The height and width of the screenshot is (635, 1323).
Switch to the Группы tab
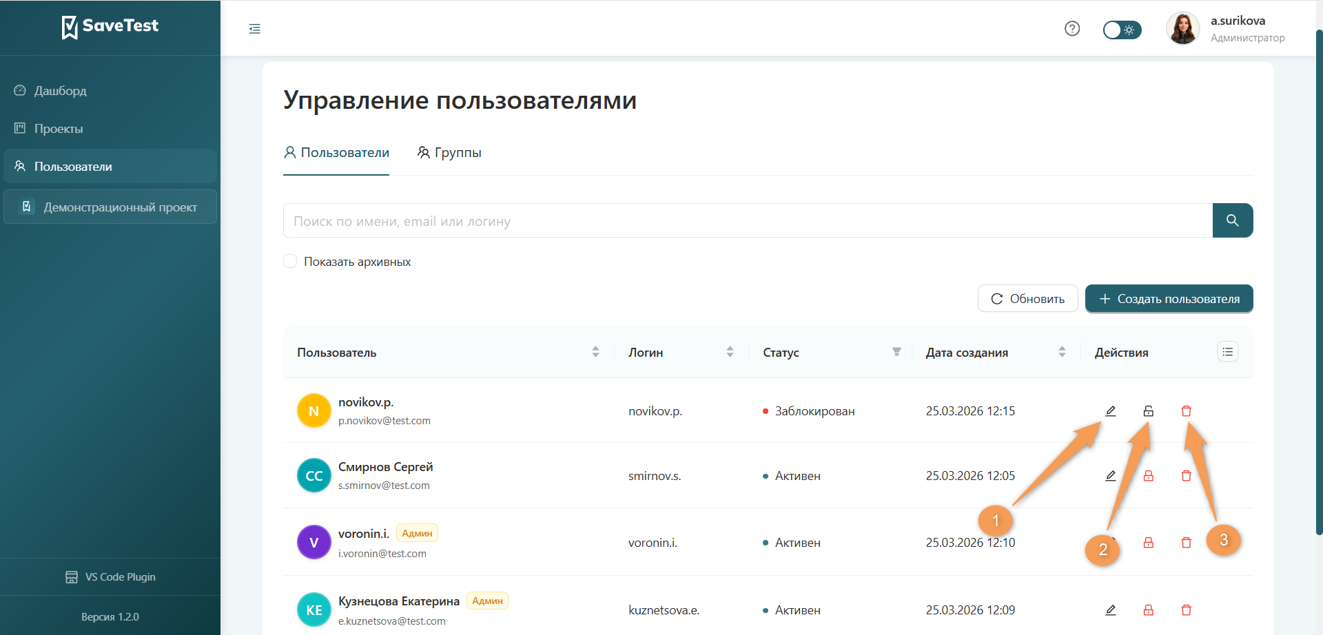click(x=449, y=152)
